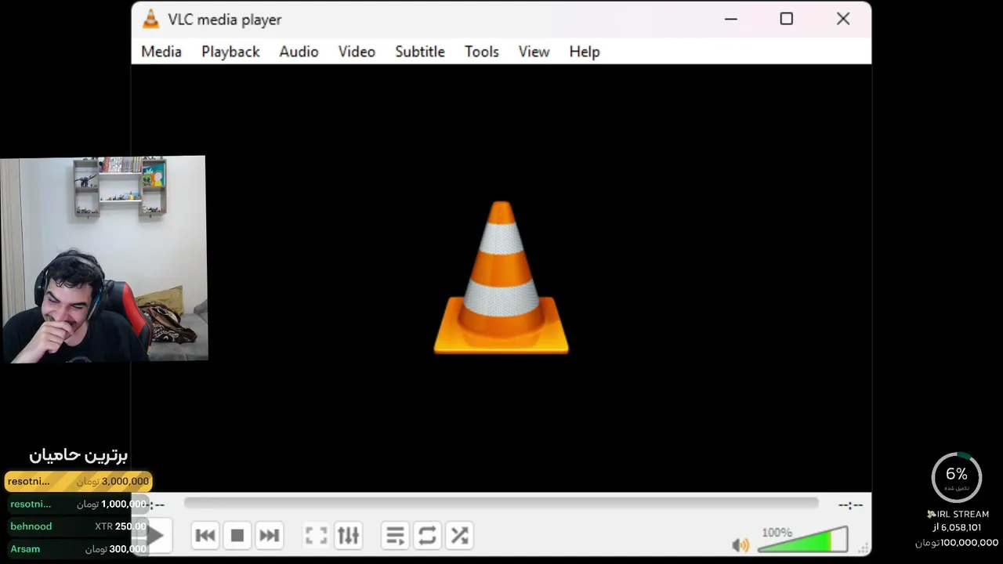Start playback with the Play button
1003x564 pixels.
(x=156, y=536)
